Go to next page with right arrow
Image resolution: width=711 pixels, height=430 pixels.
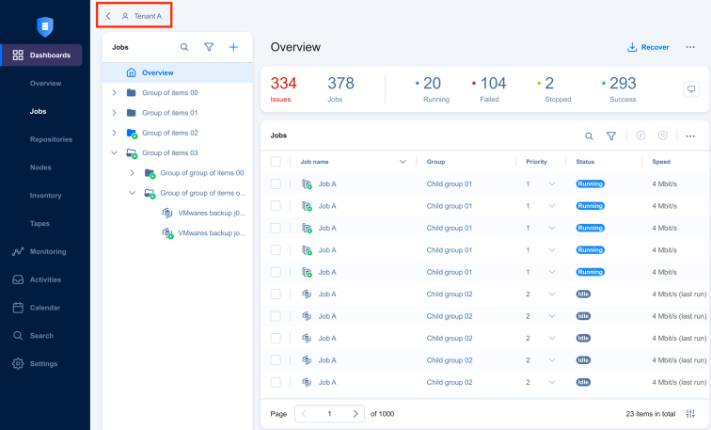click(355, 414)
